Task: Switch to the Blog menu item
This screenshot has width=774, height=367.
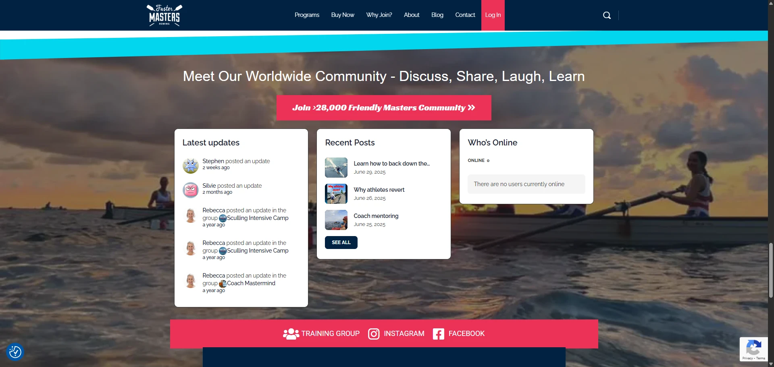Action: point(437,15)
